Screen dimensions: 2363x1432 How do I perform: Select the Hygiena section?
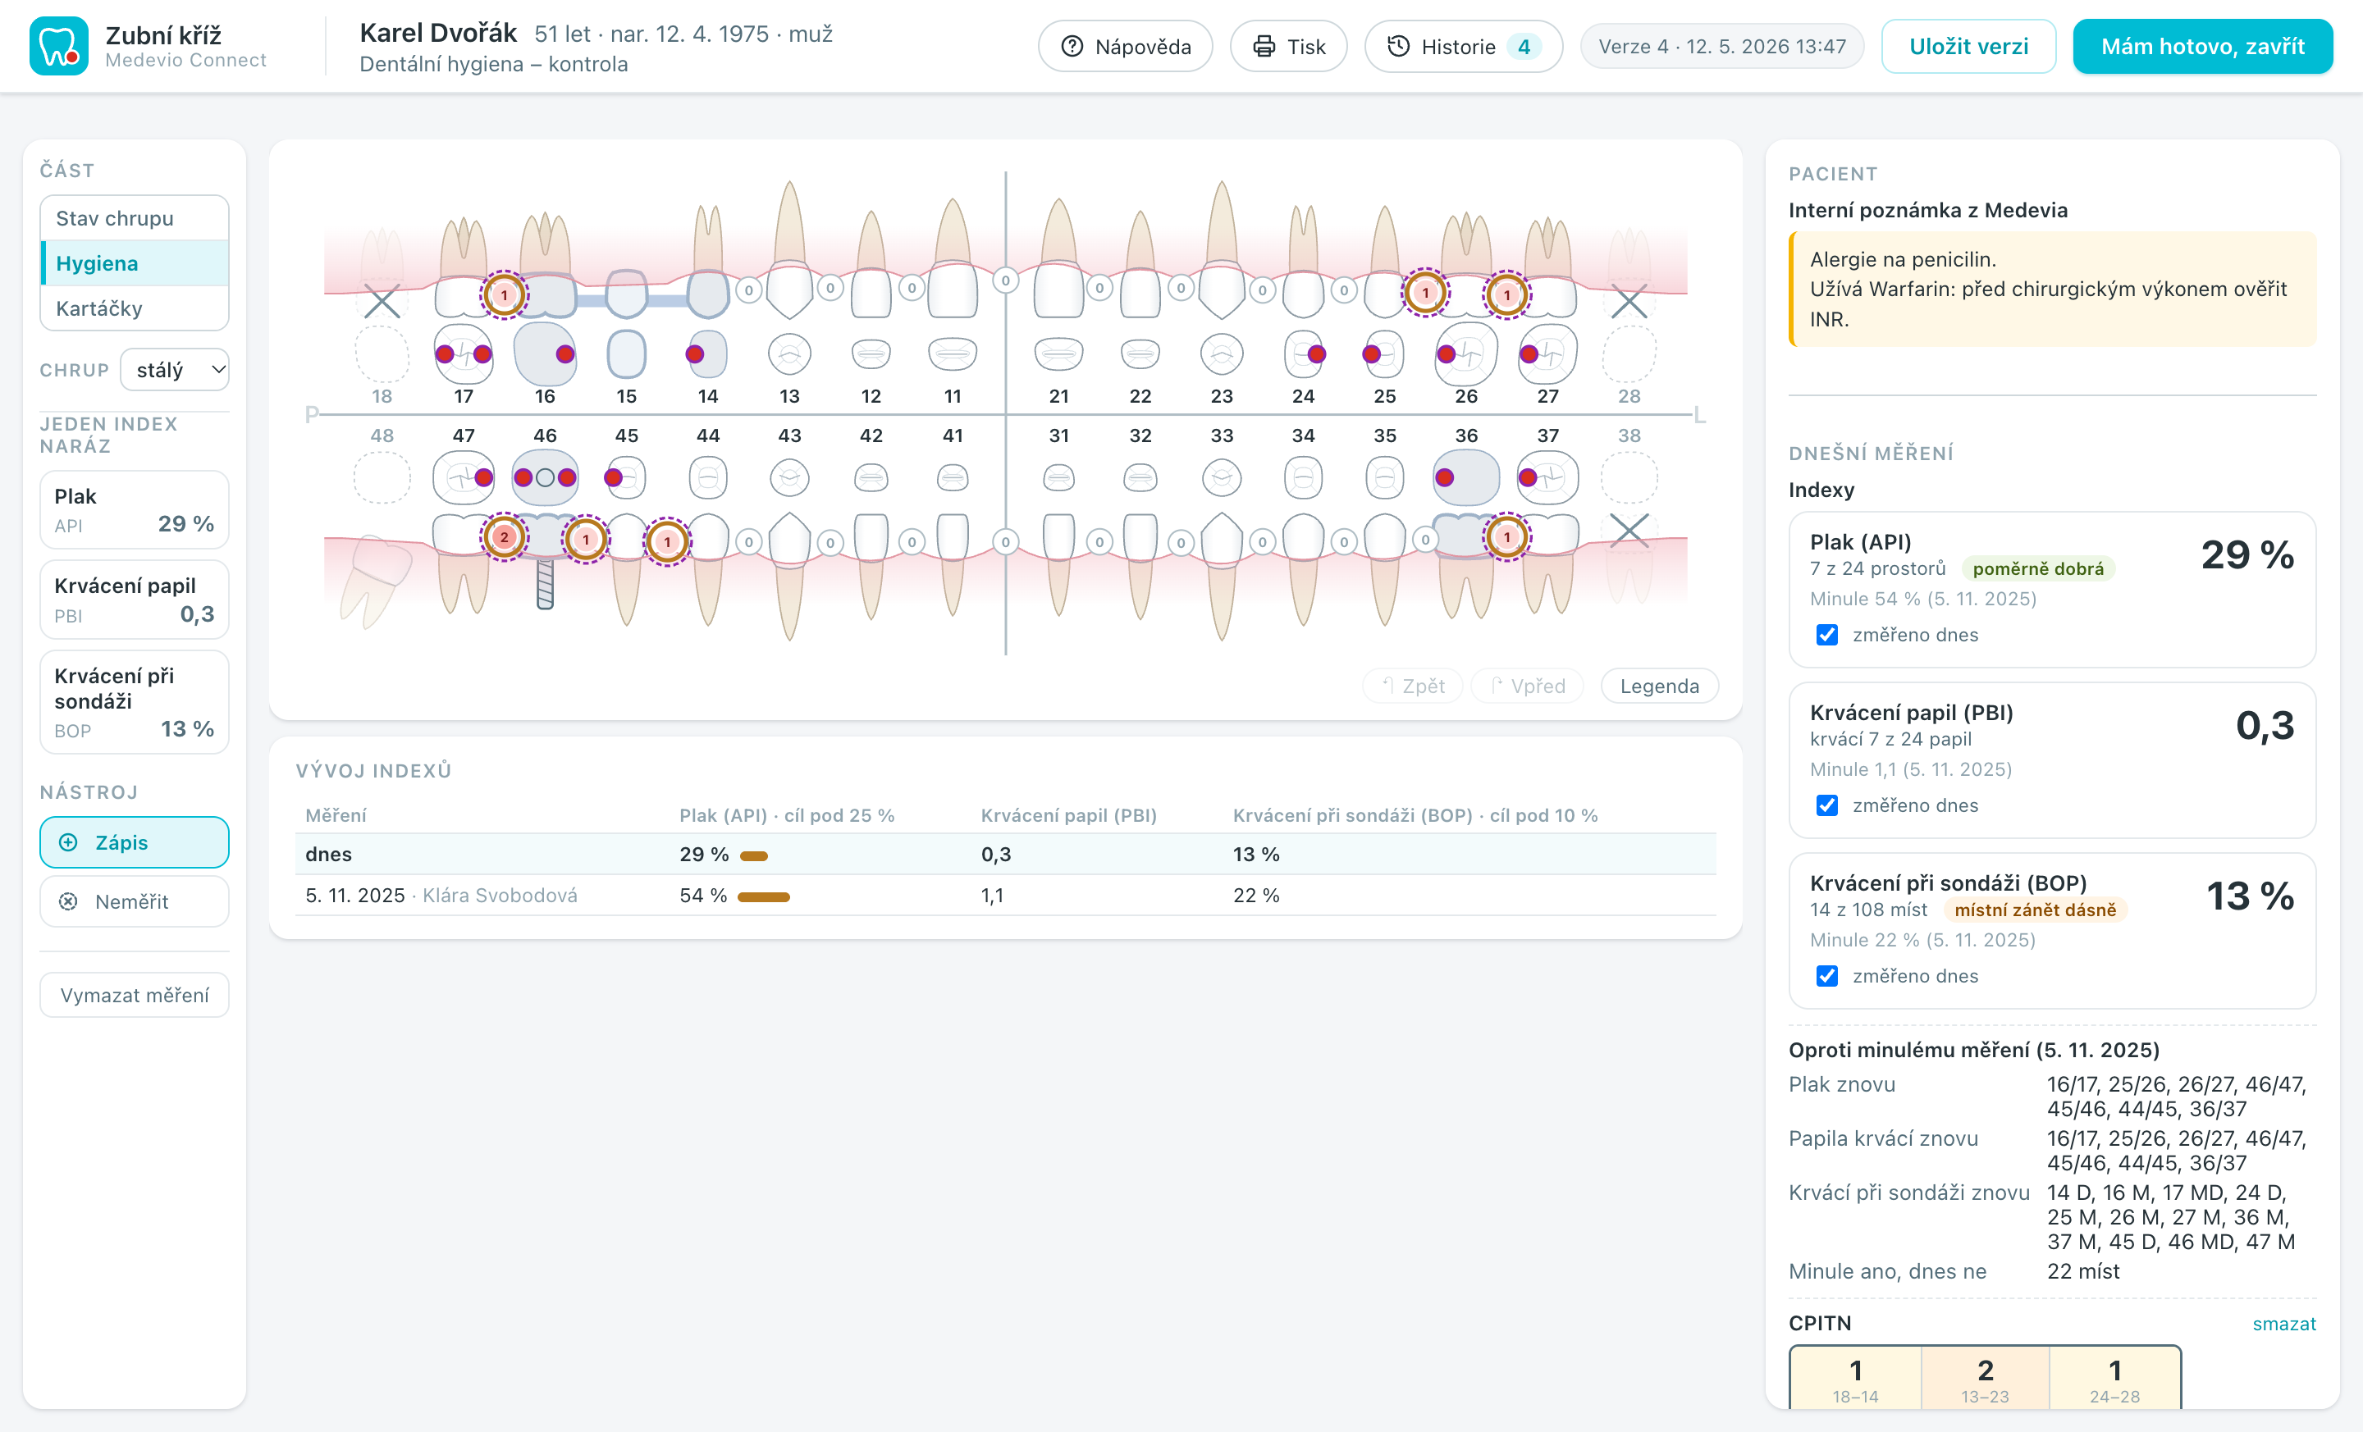[135, 262]
